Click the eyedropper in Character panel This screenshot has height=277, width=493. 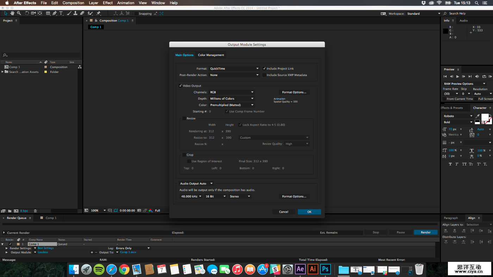point(478,116)
